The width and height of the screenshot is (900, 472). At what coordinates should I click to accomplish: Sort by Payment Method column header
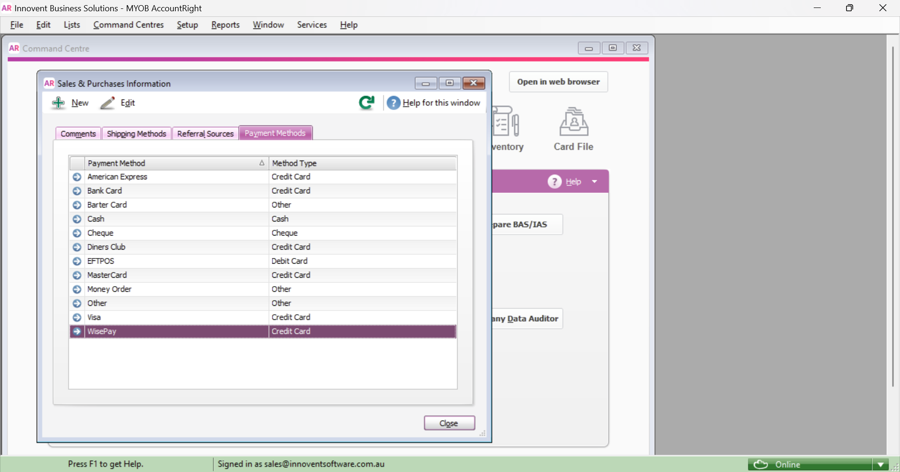point(176,163)
